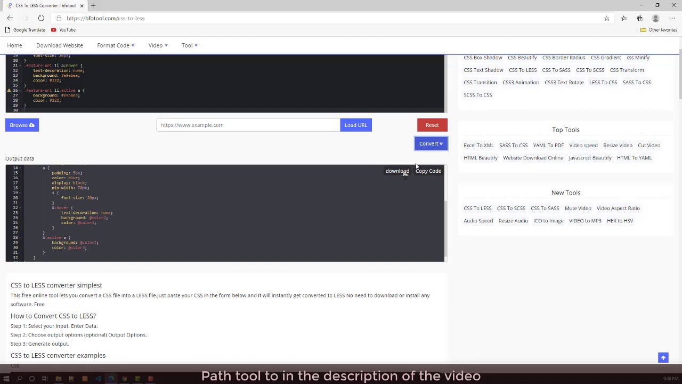
Task: Open CSS Transform tool link
Action: click(x=627, y=70)
